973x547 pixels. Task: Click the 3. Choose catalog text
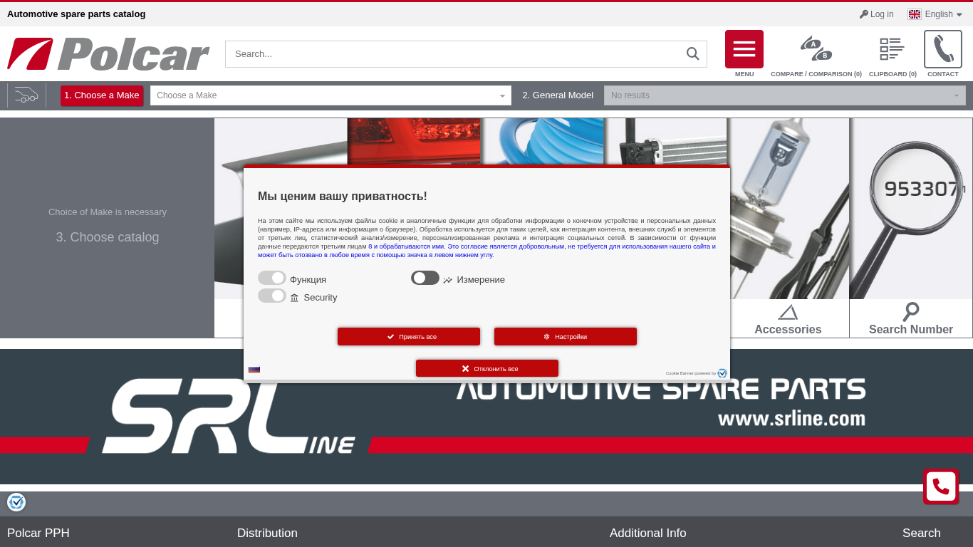tap(108, 237)
